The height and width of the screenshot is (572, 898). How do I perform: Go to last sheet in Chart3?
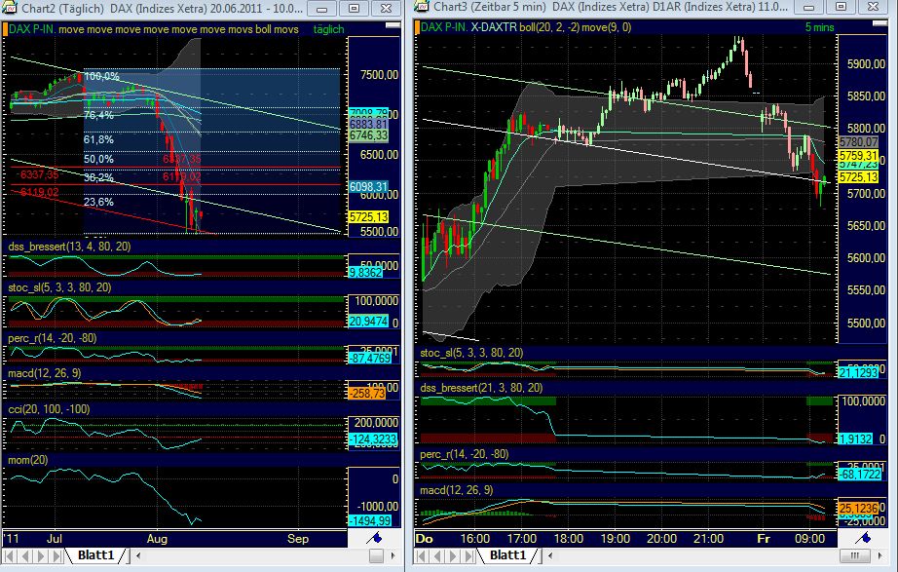click(468, 556)
